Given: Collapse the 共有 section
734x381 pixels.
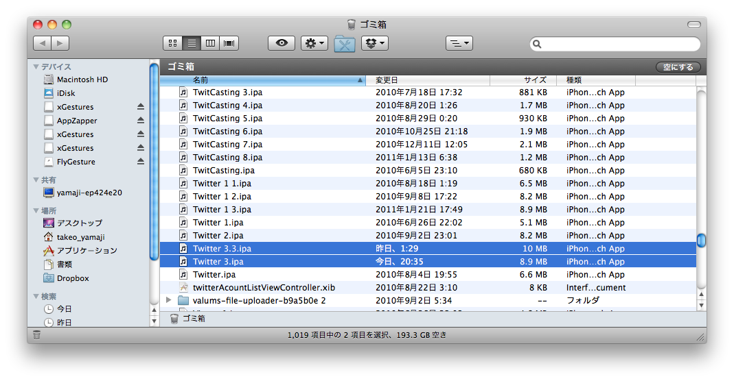Looking at the screenshot, I should click(x=36, y=180).
